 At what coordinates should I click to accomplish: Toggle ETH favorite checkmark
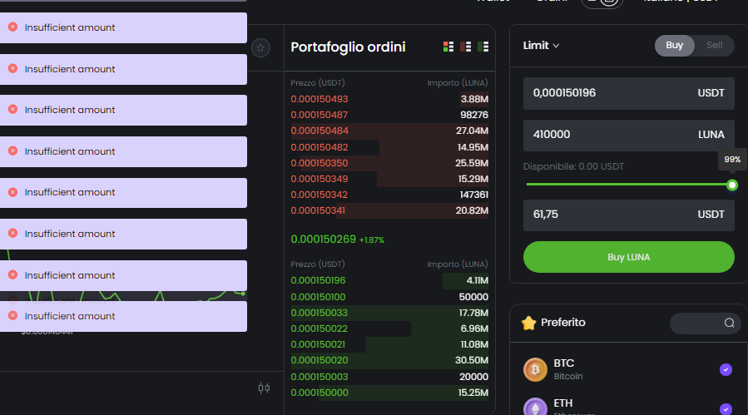click(726, 409)
